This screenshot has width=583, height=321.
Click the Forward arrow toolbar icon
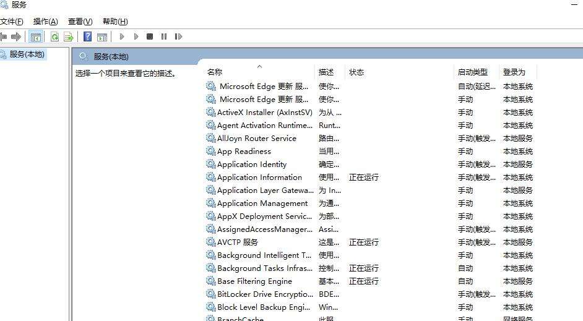click(x=16, y=36)
